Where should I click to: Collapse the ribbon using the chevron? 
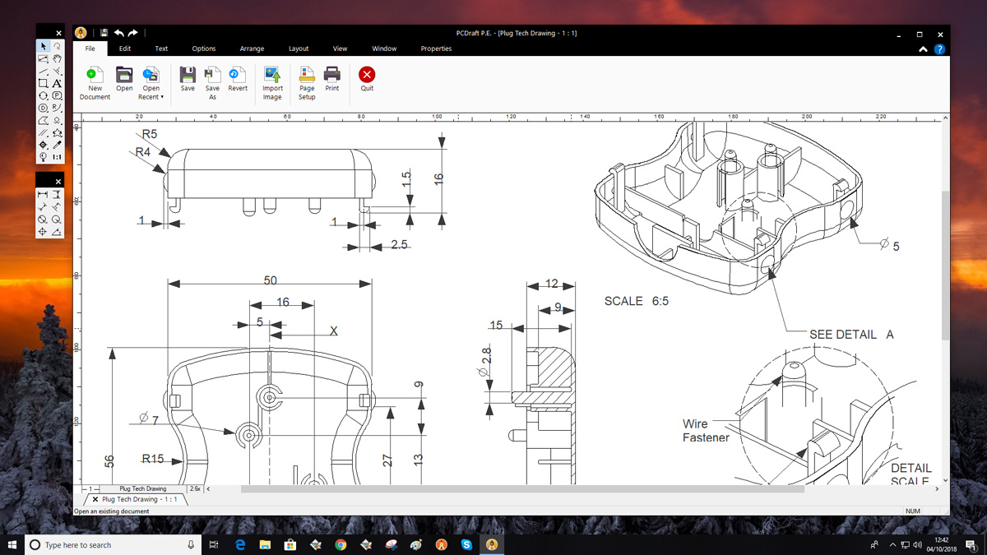[922, 49]
